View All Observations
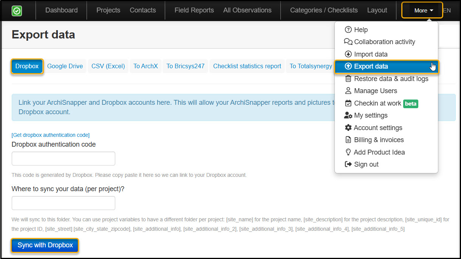The width and height of the screenshot is (461, 259). click(248, 10)
